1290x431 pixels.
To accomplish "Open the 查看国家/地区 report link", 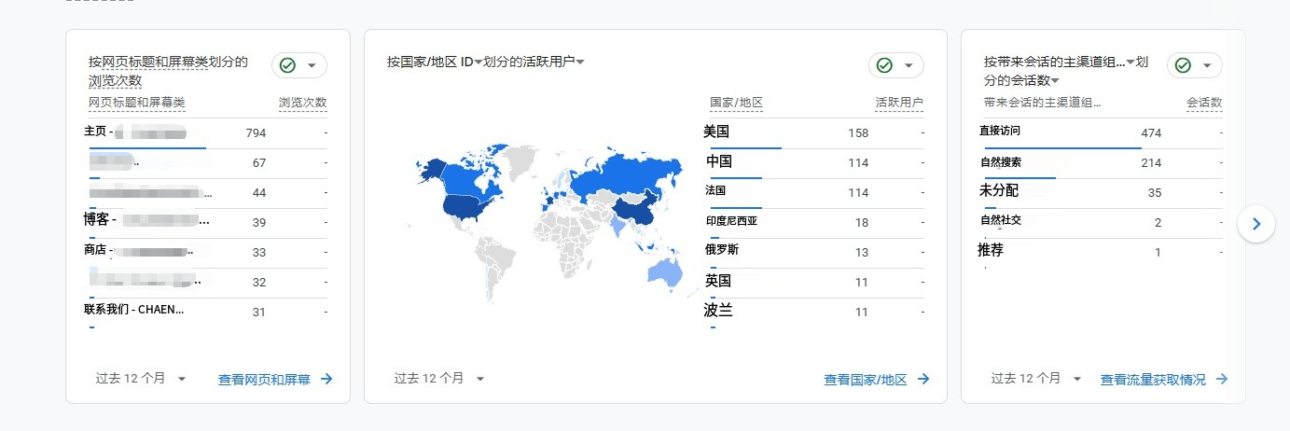I will click(865, 380).
